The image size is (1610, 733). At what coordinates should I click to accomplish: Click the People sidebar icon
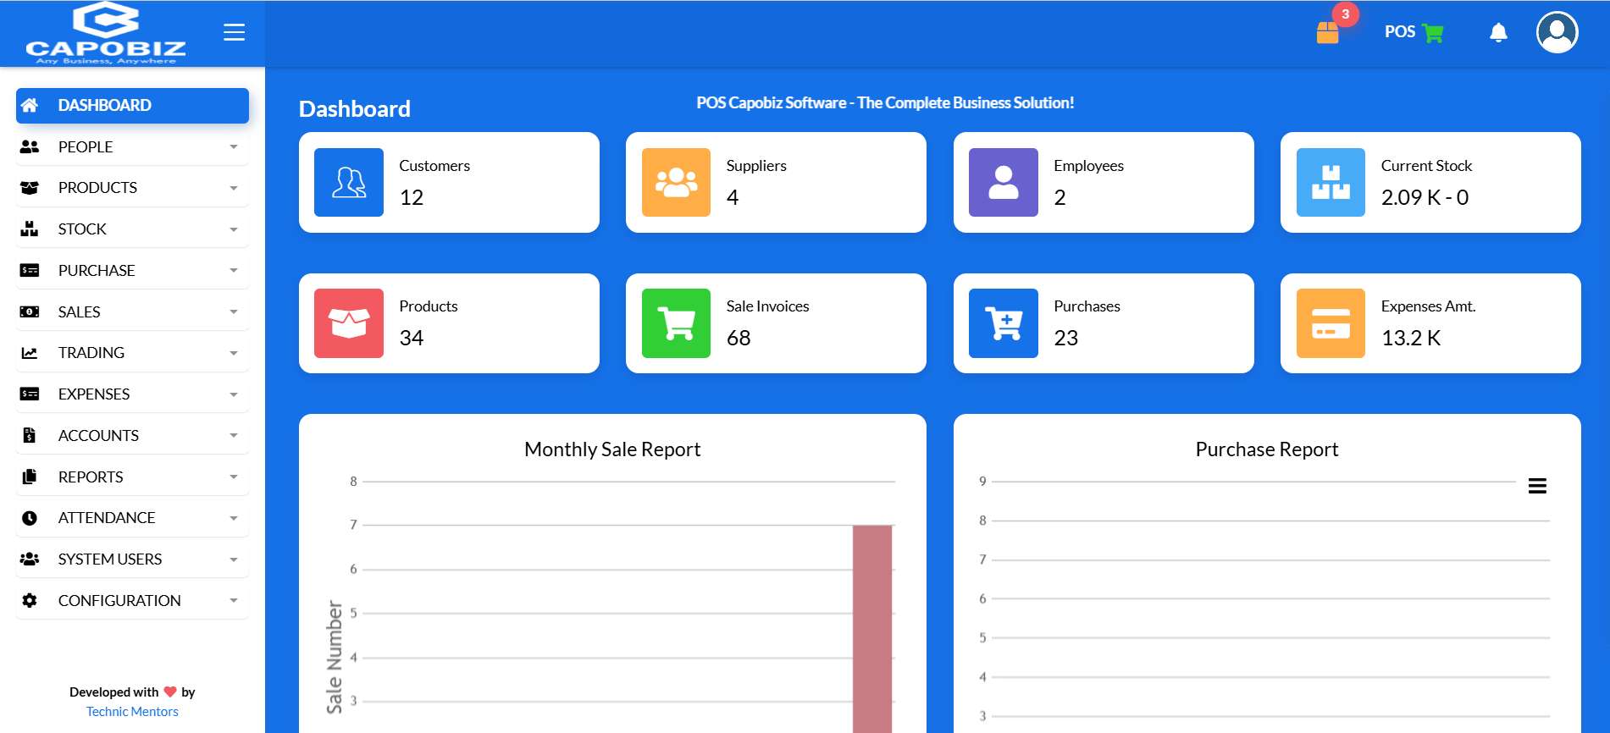pos(30,147)
